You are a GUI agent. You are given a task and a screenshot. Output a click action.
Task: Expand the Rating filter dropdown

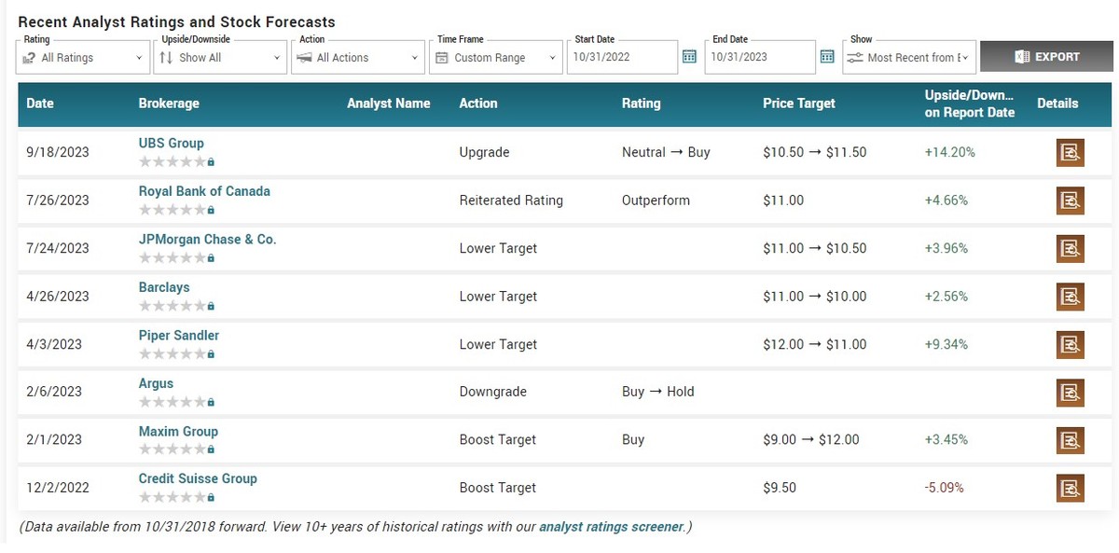pos(84,58)
